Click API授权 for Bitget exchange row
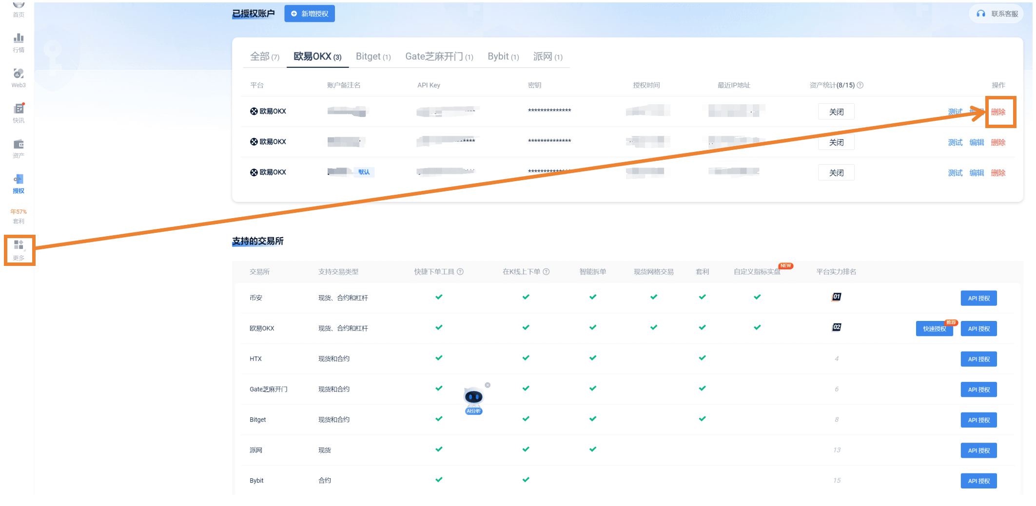The image size is (1036, 506). pyautogui.click(x=978, y=420)
